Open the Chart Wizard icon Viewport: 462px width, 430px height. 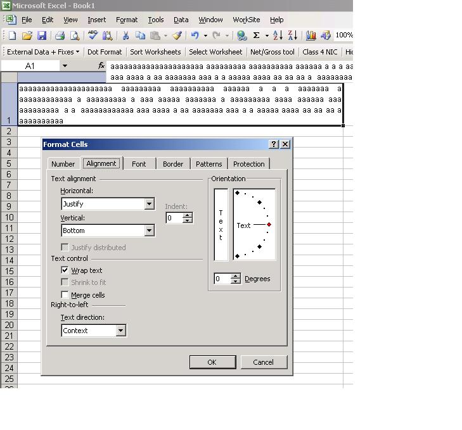point(311,36)
